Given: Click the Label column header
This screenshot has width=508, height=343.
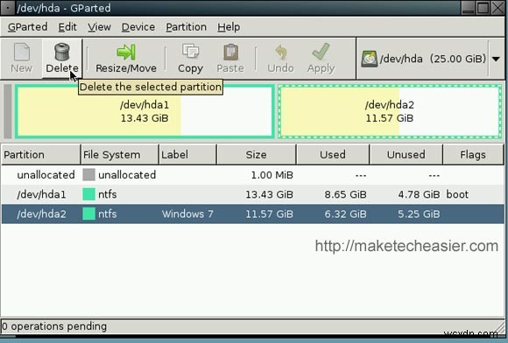Looking at the screenshot, I should pyautogui.click(x=187, y=155).
